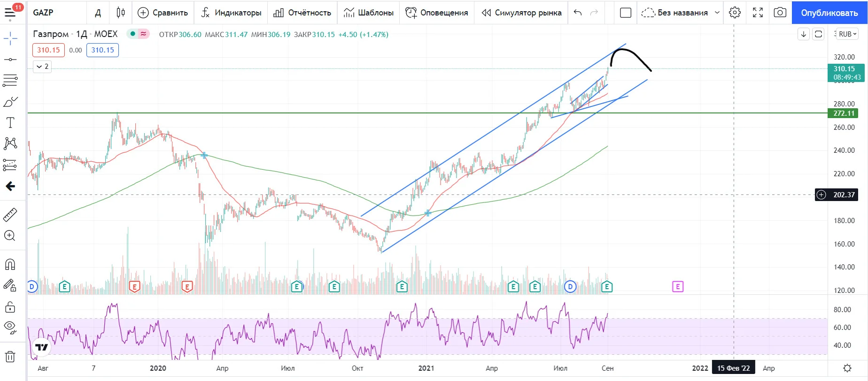Screen dimensions: 868x381
Task: Open layout name dropdown arrow
Action: [x=717, y=13]
